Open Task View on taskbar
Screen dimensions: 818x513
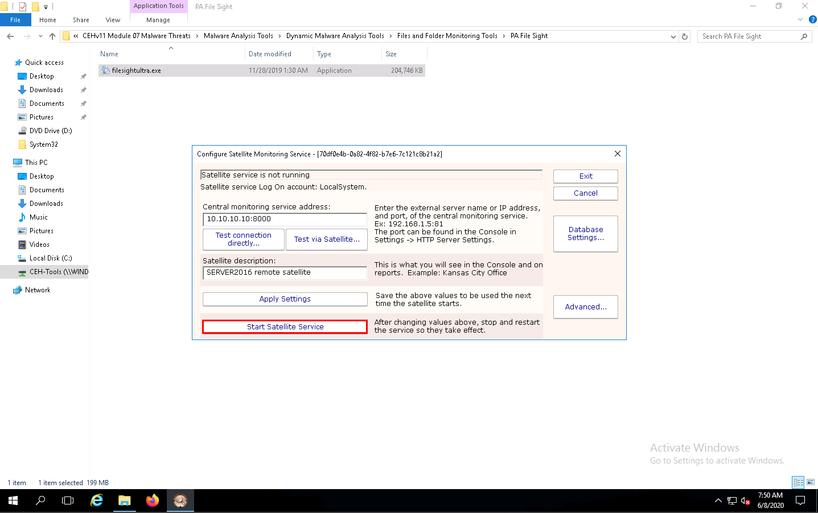(68, 500)
